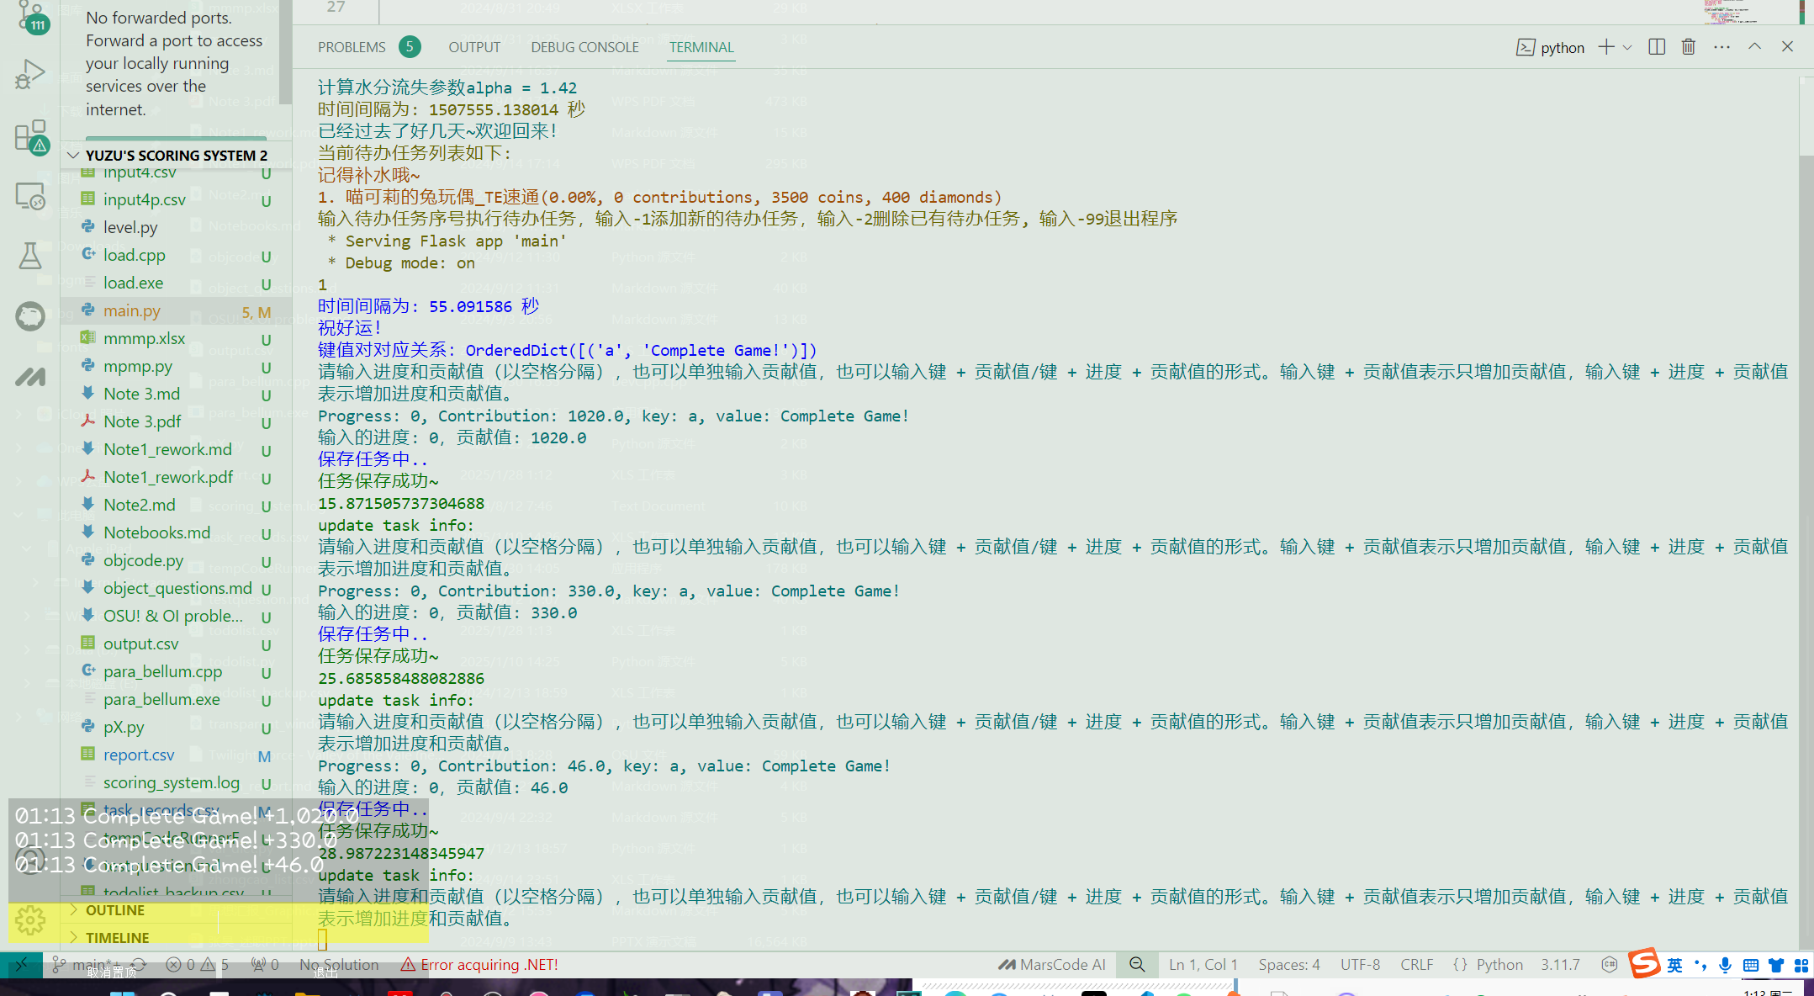Open main.py in the file explorer
This screenshot has width=1814, height=996.
(132, 310)
